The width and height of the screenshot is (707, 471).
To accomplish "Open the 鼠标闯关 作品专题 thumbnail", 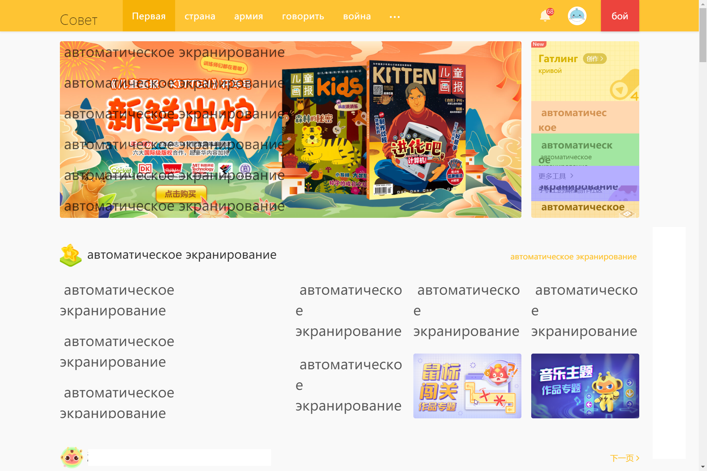I will point(467,386).
